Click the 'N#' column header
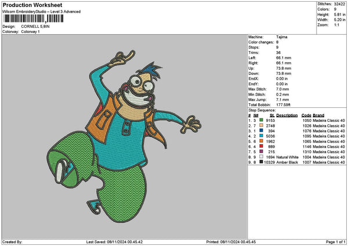The width and height of the screenshot is (348, 246). [x=256, y=115]
